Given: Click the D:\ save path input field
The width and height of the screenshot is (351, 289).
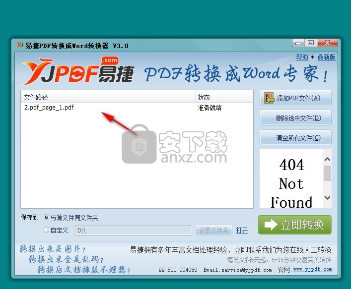Looking at the screenshot, I should 134,230.
